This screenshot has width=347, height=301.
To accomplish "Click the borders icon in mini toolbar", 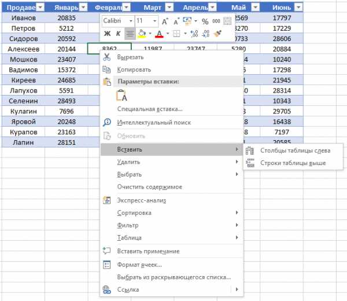I will pos(176,34).
